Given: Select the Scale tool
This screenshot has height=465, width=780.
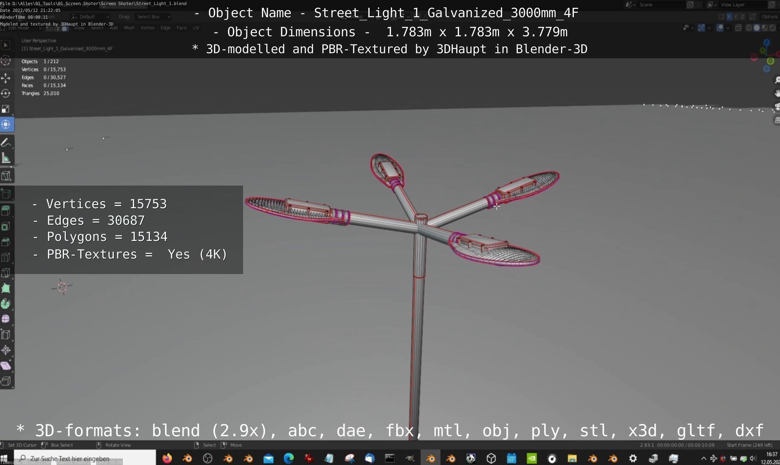Looking at the screenshot, I should 6,109.
